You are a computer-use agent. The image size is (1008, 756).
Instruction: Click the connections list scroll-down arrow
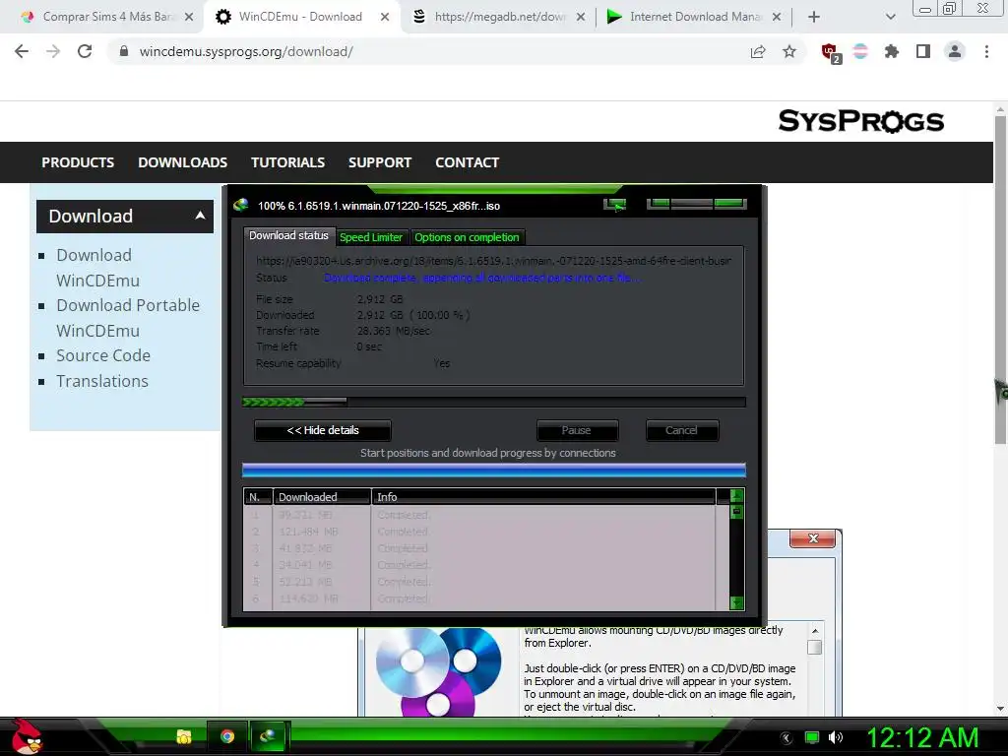(x=736, y=602)
